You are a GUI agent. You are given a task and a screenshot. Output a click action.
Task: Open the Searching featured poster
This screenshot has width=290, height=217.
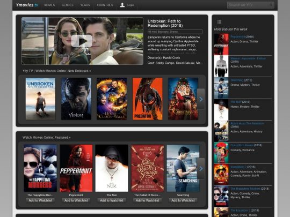click(x=183, y=168)
